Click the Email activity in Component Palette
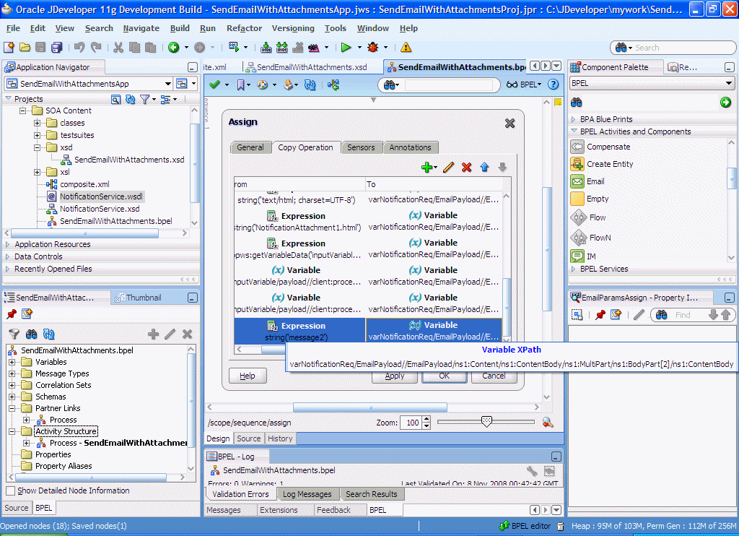The image size is (739, 536). coord(595,181)
